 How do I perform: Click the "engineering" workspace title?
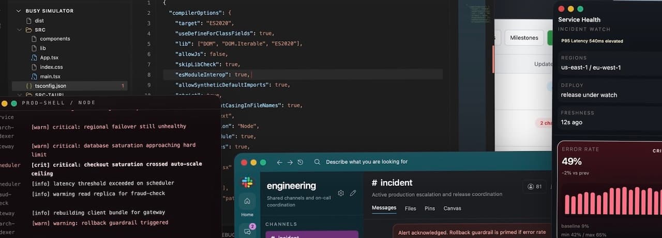click(x=291, y=185)
